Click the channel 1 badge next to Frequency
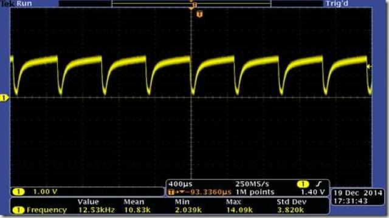Viewport: 389px width, 218px height. tap(19, 210)
